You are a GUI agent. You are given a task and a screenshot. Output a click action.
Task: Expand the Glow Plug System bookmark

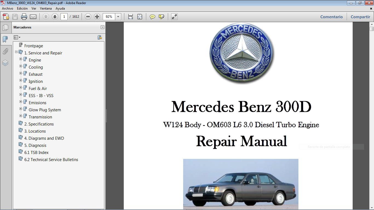tap(21, 109)
